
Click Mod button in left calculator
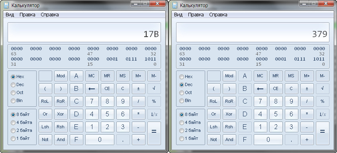tap(61, 76)
